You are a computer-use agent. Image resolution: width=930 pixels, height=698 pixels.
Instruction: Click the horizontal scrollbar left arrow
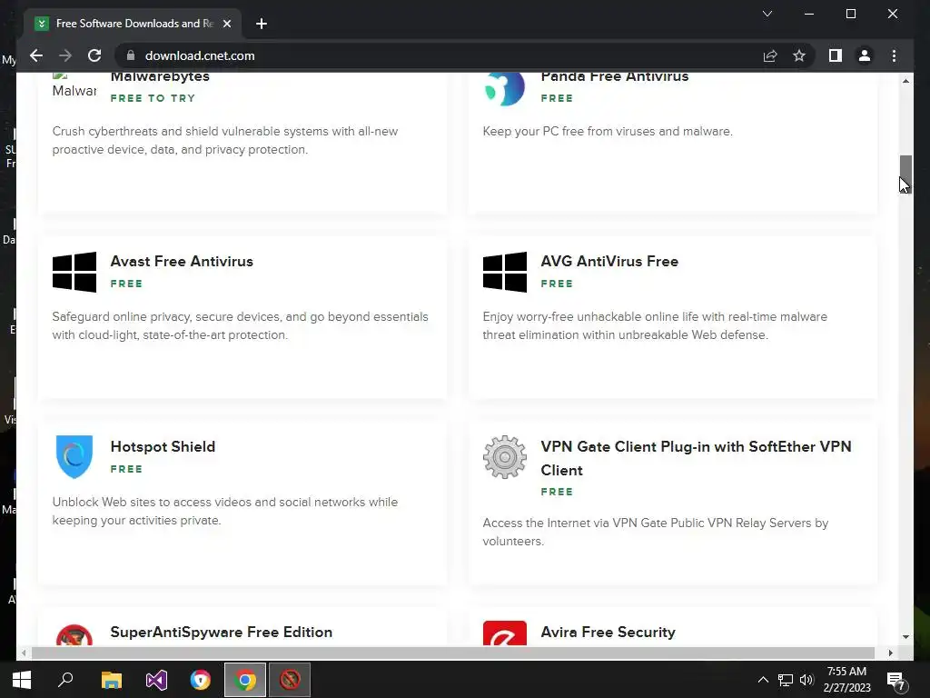[23, 653]
